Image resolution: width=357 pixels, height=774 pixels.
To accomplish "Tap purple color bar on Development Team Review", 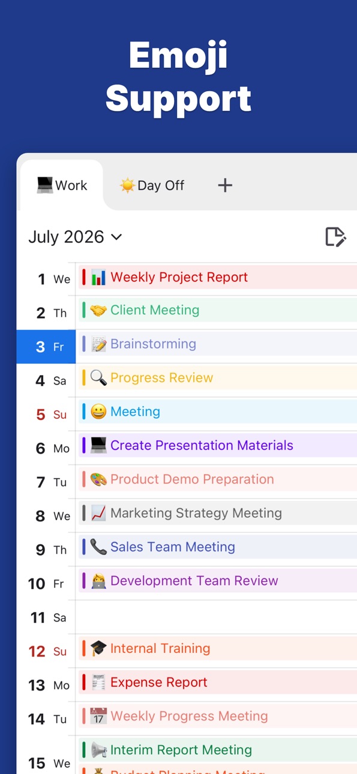I will (84, 581).
